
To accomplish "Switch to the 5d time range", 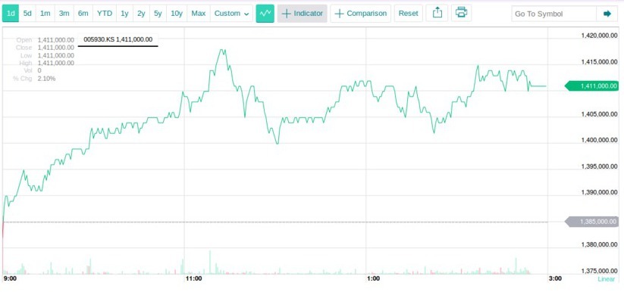I will coord(27,14).
